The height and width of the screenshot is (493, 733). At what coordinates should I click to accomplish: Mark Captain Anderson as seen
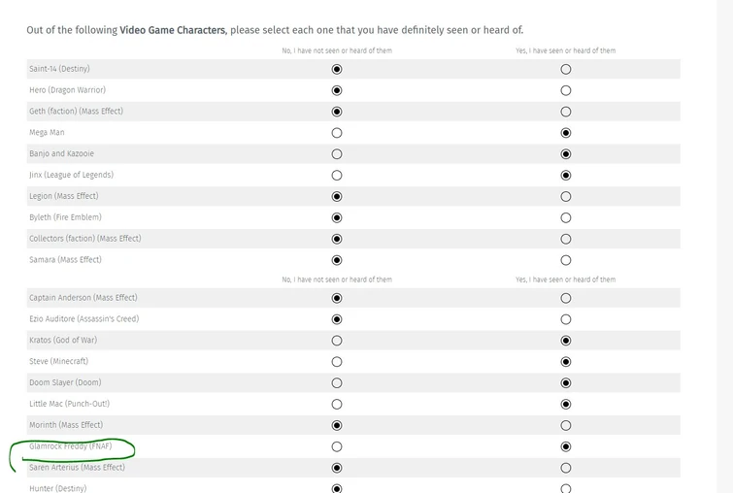[x=566, y=298]
